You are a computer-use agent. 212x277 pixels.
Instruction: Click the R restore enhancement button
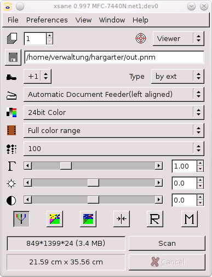155,219
